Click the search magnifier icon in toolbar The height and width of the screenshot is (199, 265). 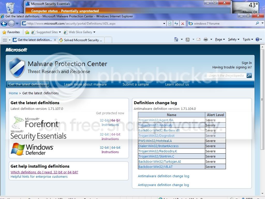[257, 23]
